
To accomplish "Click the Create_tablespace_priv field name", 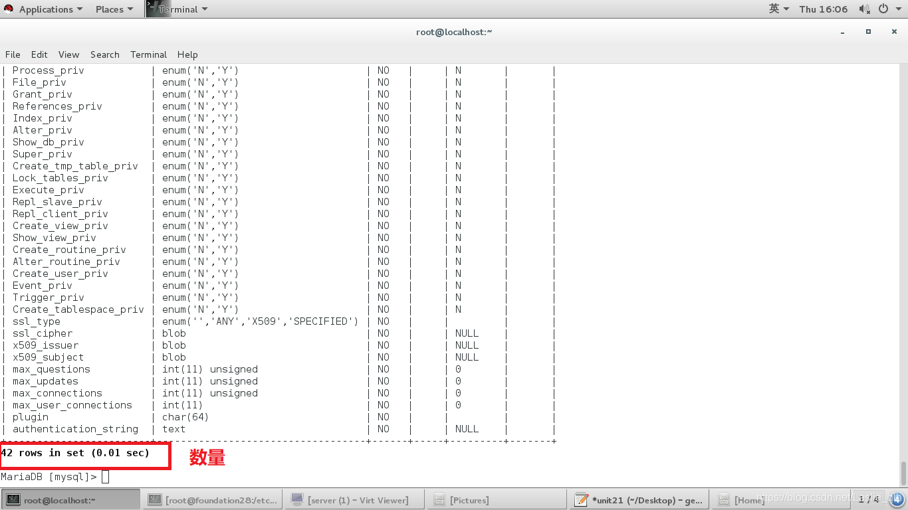I will click(x=78, y=309).
